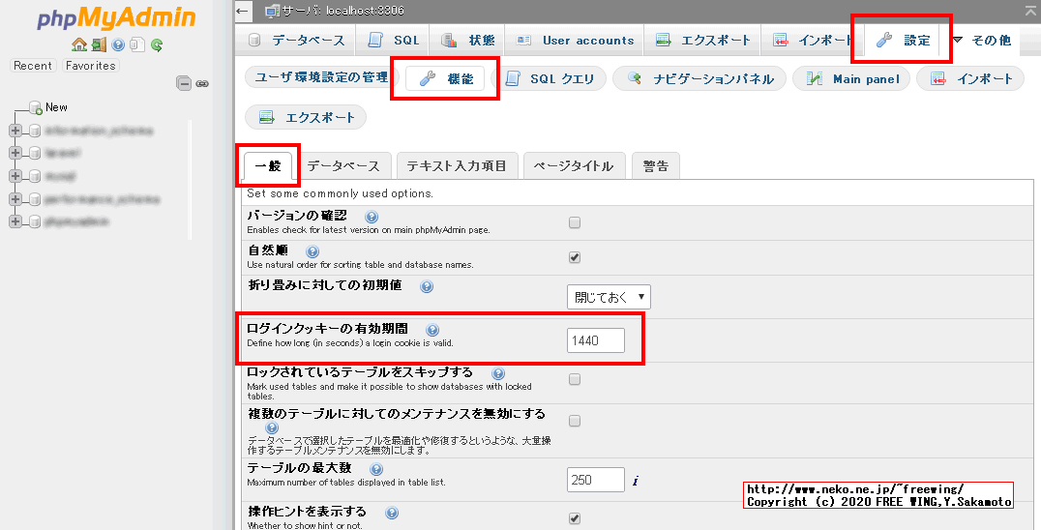Check ロックされているテーブルをスキップする checkbox
This screenshot has height=530, width=1041.
coord(575,379)
